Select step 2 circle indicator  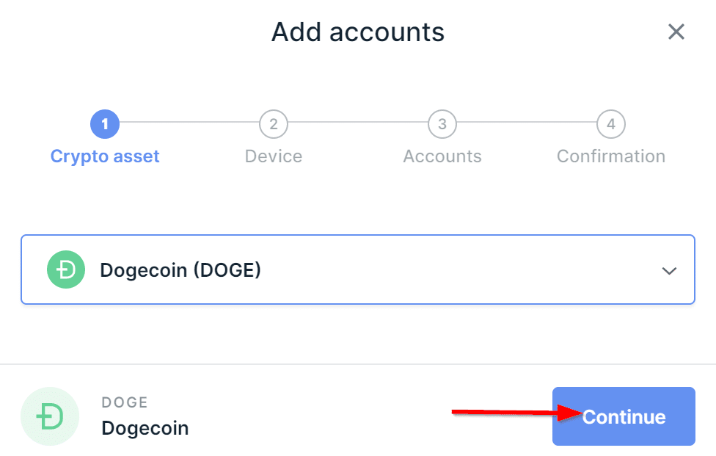(x=273, y=124)
